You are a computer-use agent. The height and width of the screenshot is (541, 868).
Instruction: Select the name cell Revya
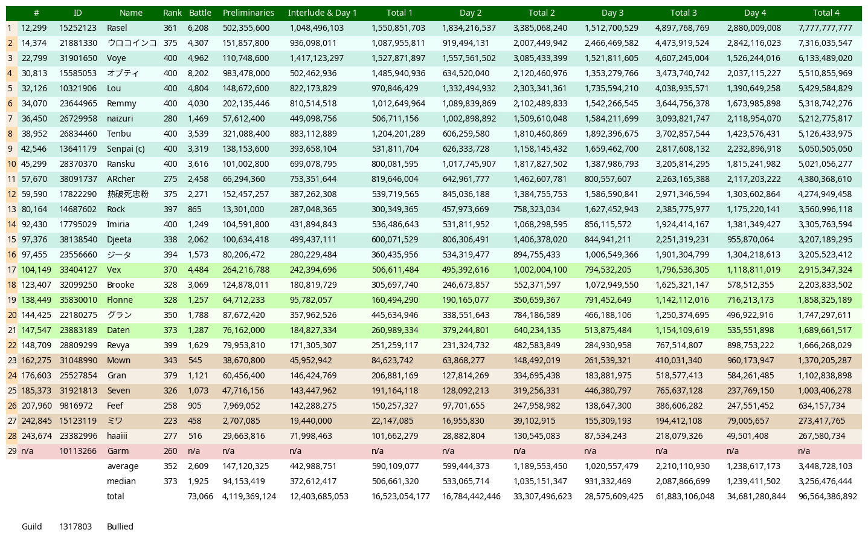click(118, 345)
